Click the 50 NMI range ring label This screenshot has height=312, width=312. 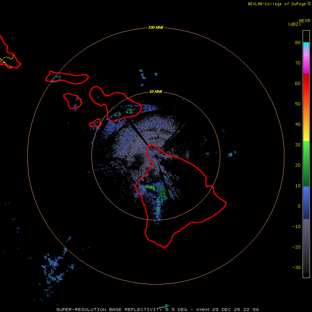[x=156, y=92]
